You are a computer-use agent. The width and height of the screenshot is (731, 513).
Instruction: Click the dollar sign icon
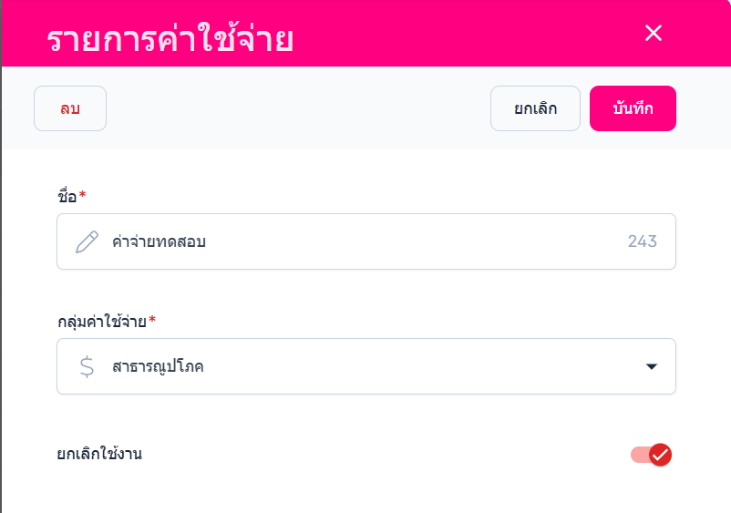(x=87, y=366)
